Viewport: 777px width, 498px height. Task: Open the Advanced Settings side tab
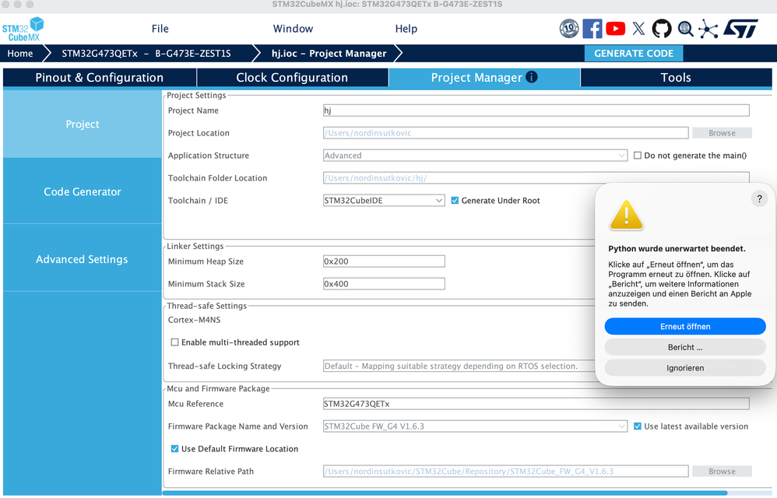83,259
